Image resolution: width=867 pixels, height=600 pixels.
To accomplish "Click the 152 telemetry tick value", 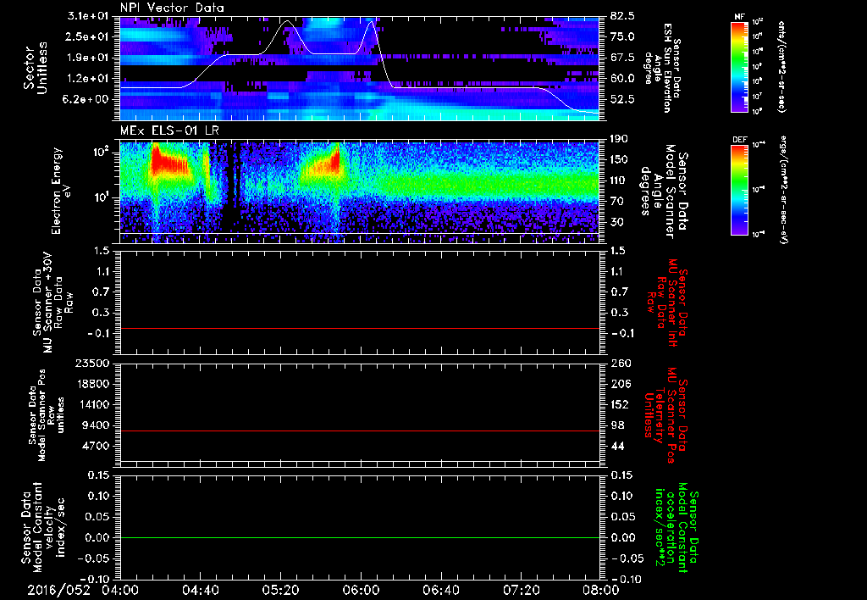I will coord(620,404).
